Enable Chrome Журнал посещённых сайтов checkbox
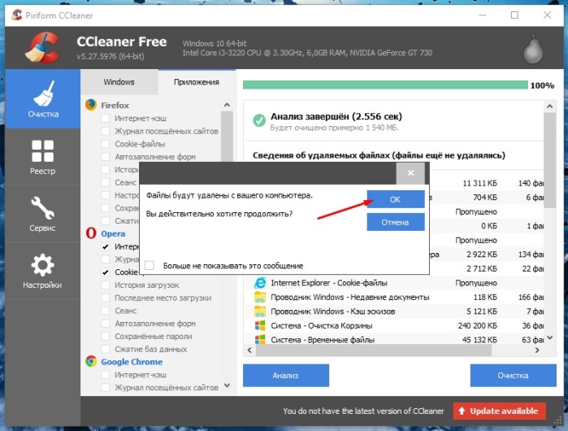 pos(106,388)
